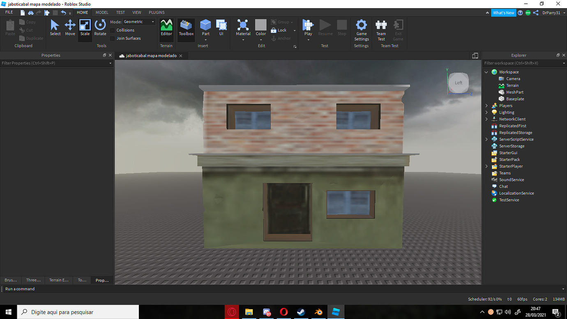The height and width of the screenshot is (319, 567).
Task: Select Baseplate in Explorer
Action: point(515,99)
